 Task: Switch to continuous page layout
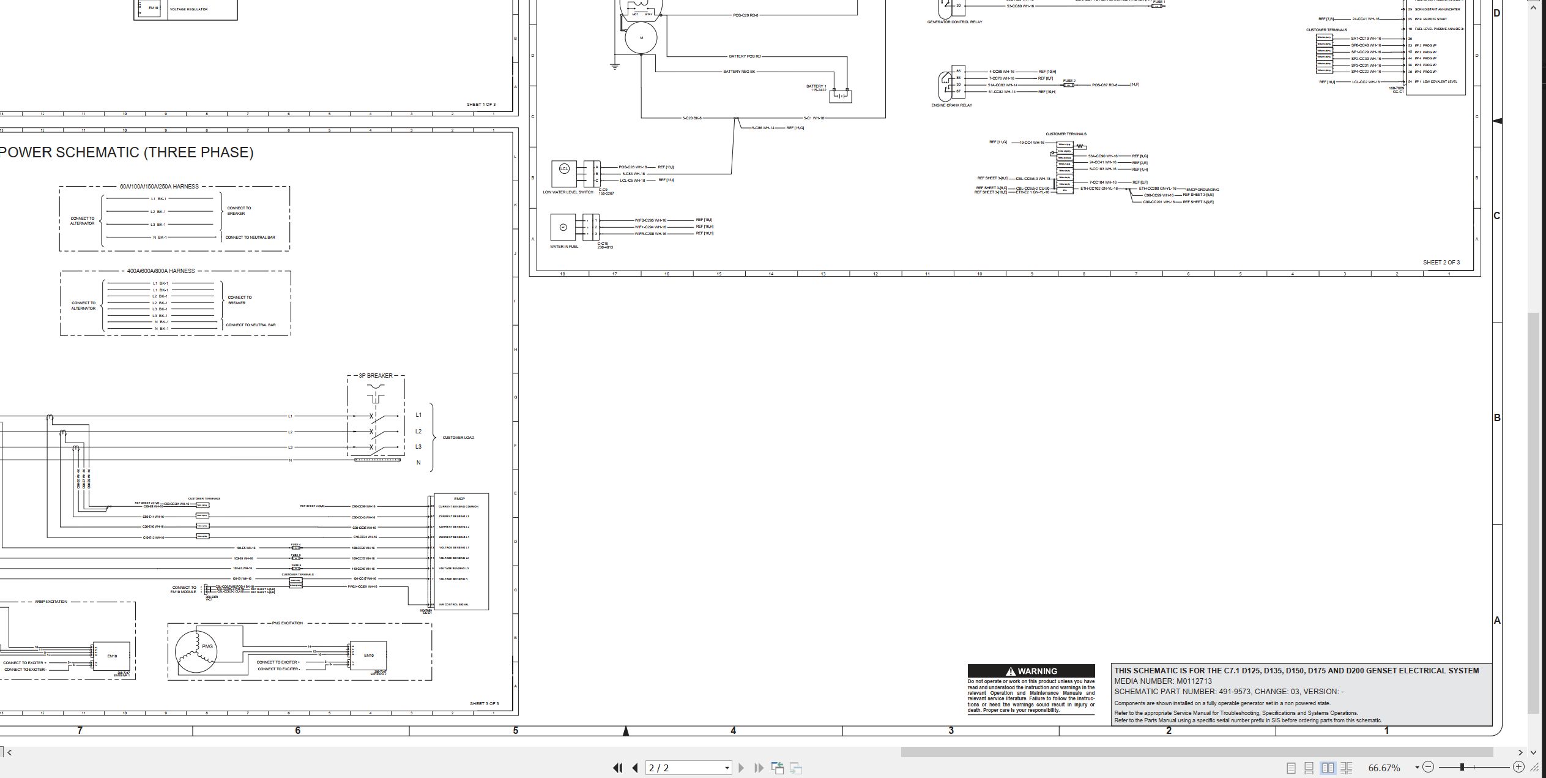coord(1309,768)
